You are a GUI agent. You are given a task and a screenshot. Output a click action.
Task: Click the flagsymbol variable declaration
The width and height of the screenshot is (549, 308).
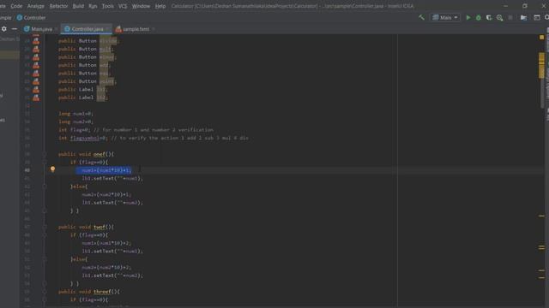click(x=84, y=138)
